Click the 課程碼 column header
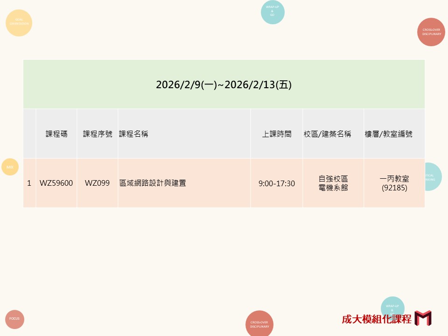448x336 pixels. (56, 134)
